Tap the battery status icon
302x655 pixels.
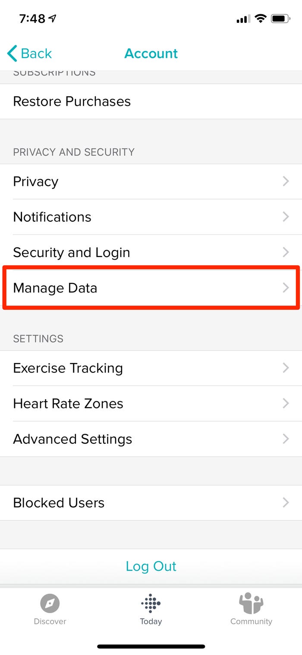[280, 19]
